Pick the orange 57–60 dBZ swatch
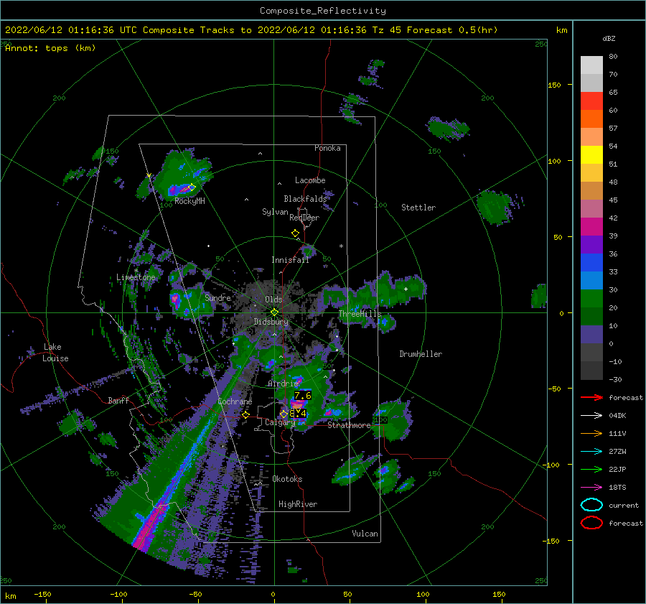The width and height of the screenshot is (646, 604). (591, 119)
